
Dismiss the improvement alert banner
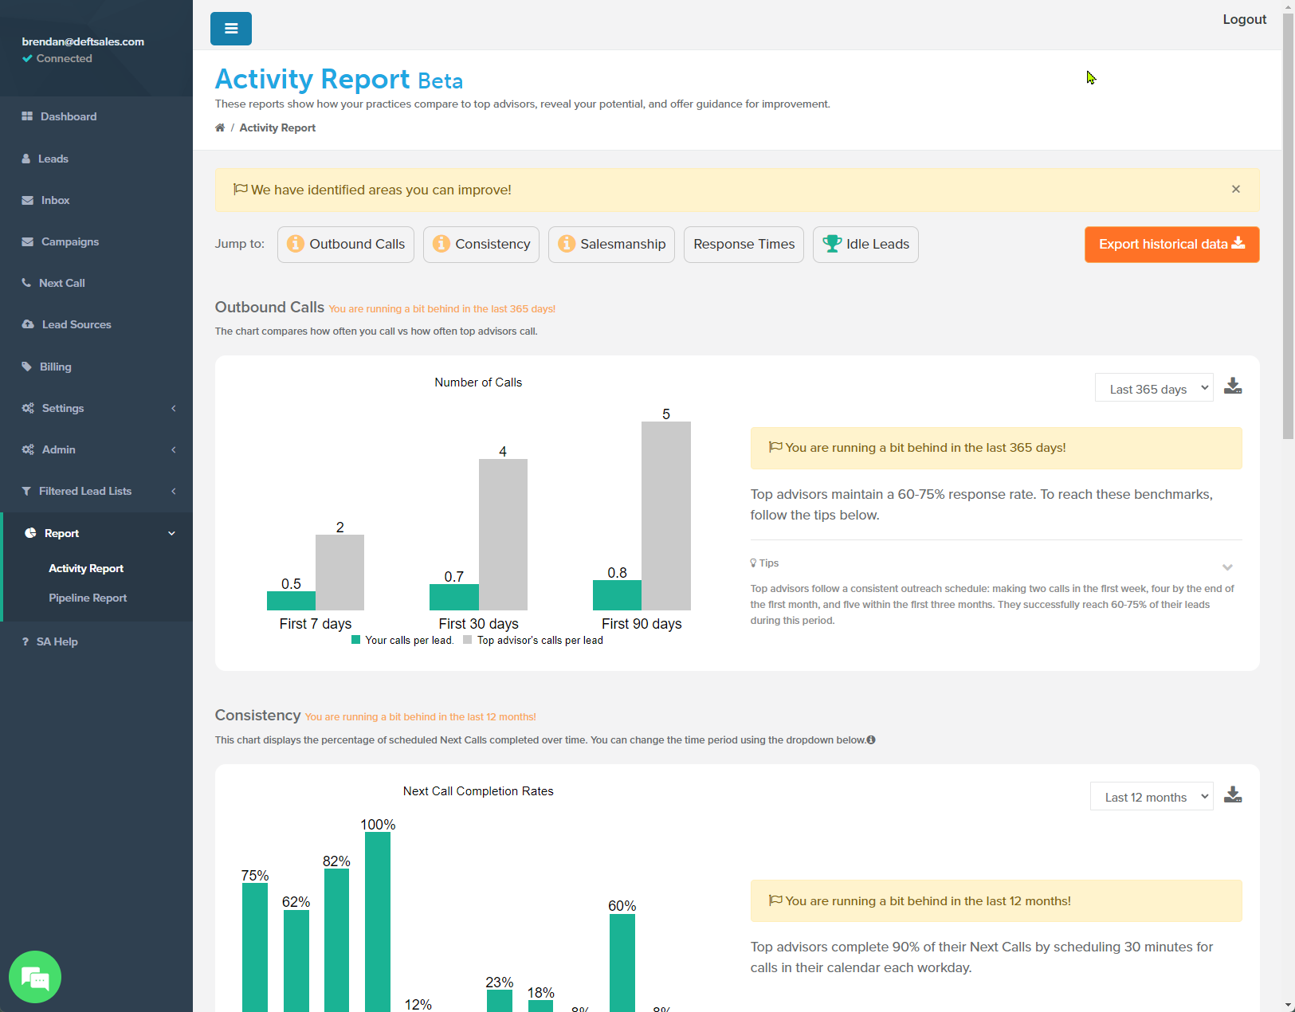[x=1236, y=189]
